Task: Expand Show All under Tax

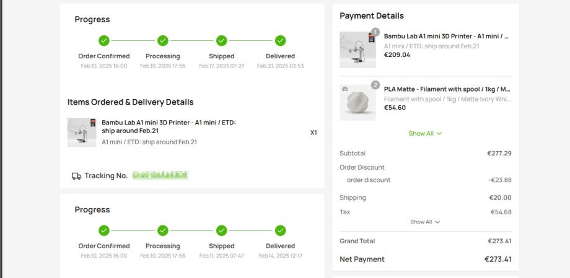Action: (425, 222)
